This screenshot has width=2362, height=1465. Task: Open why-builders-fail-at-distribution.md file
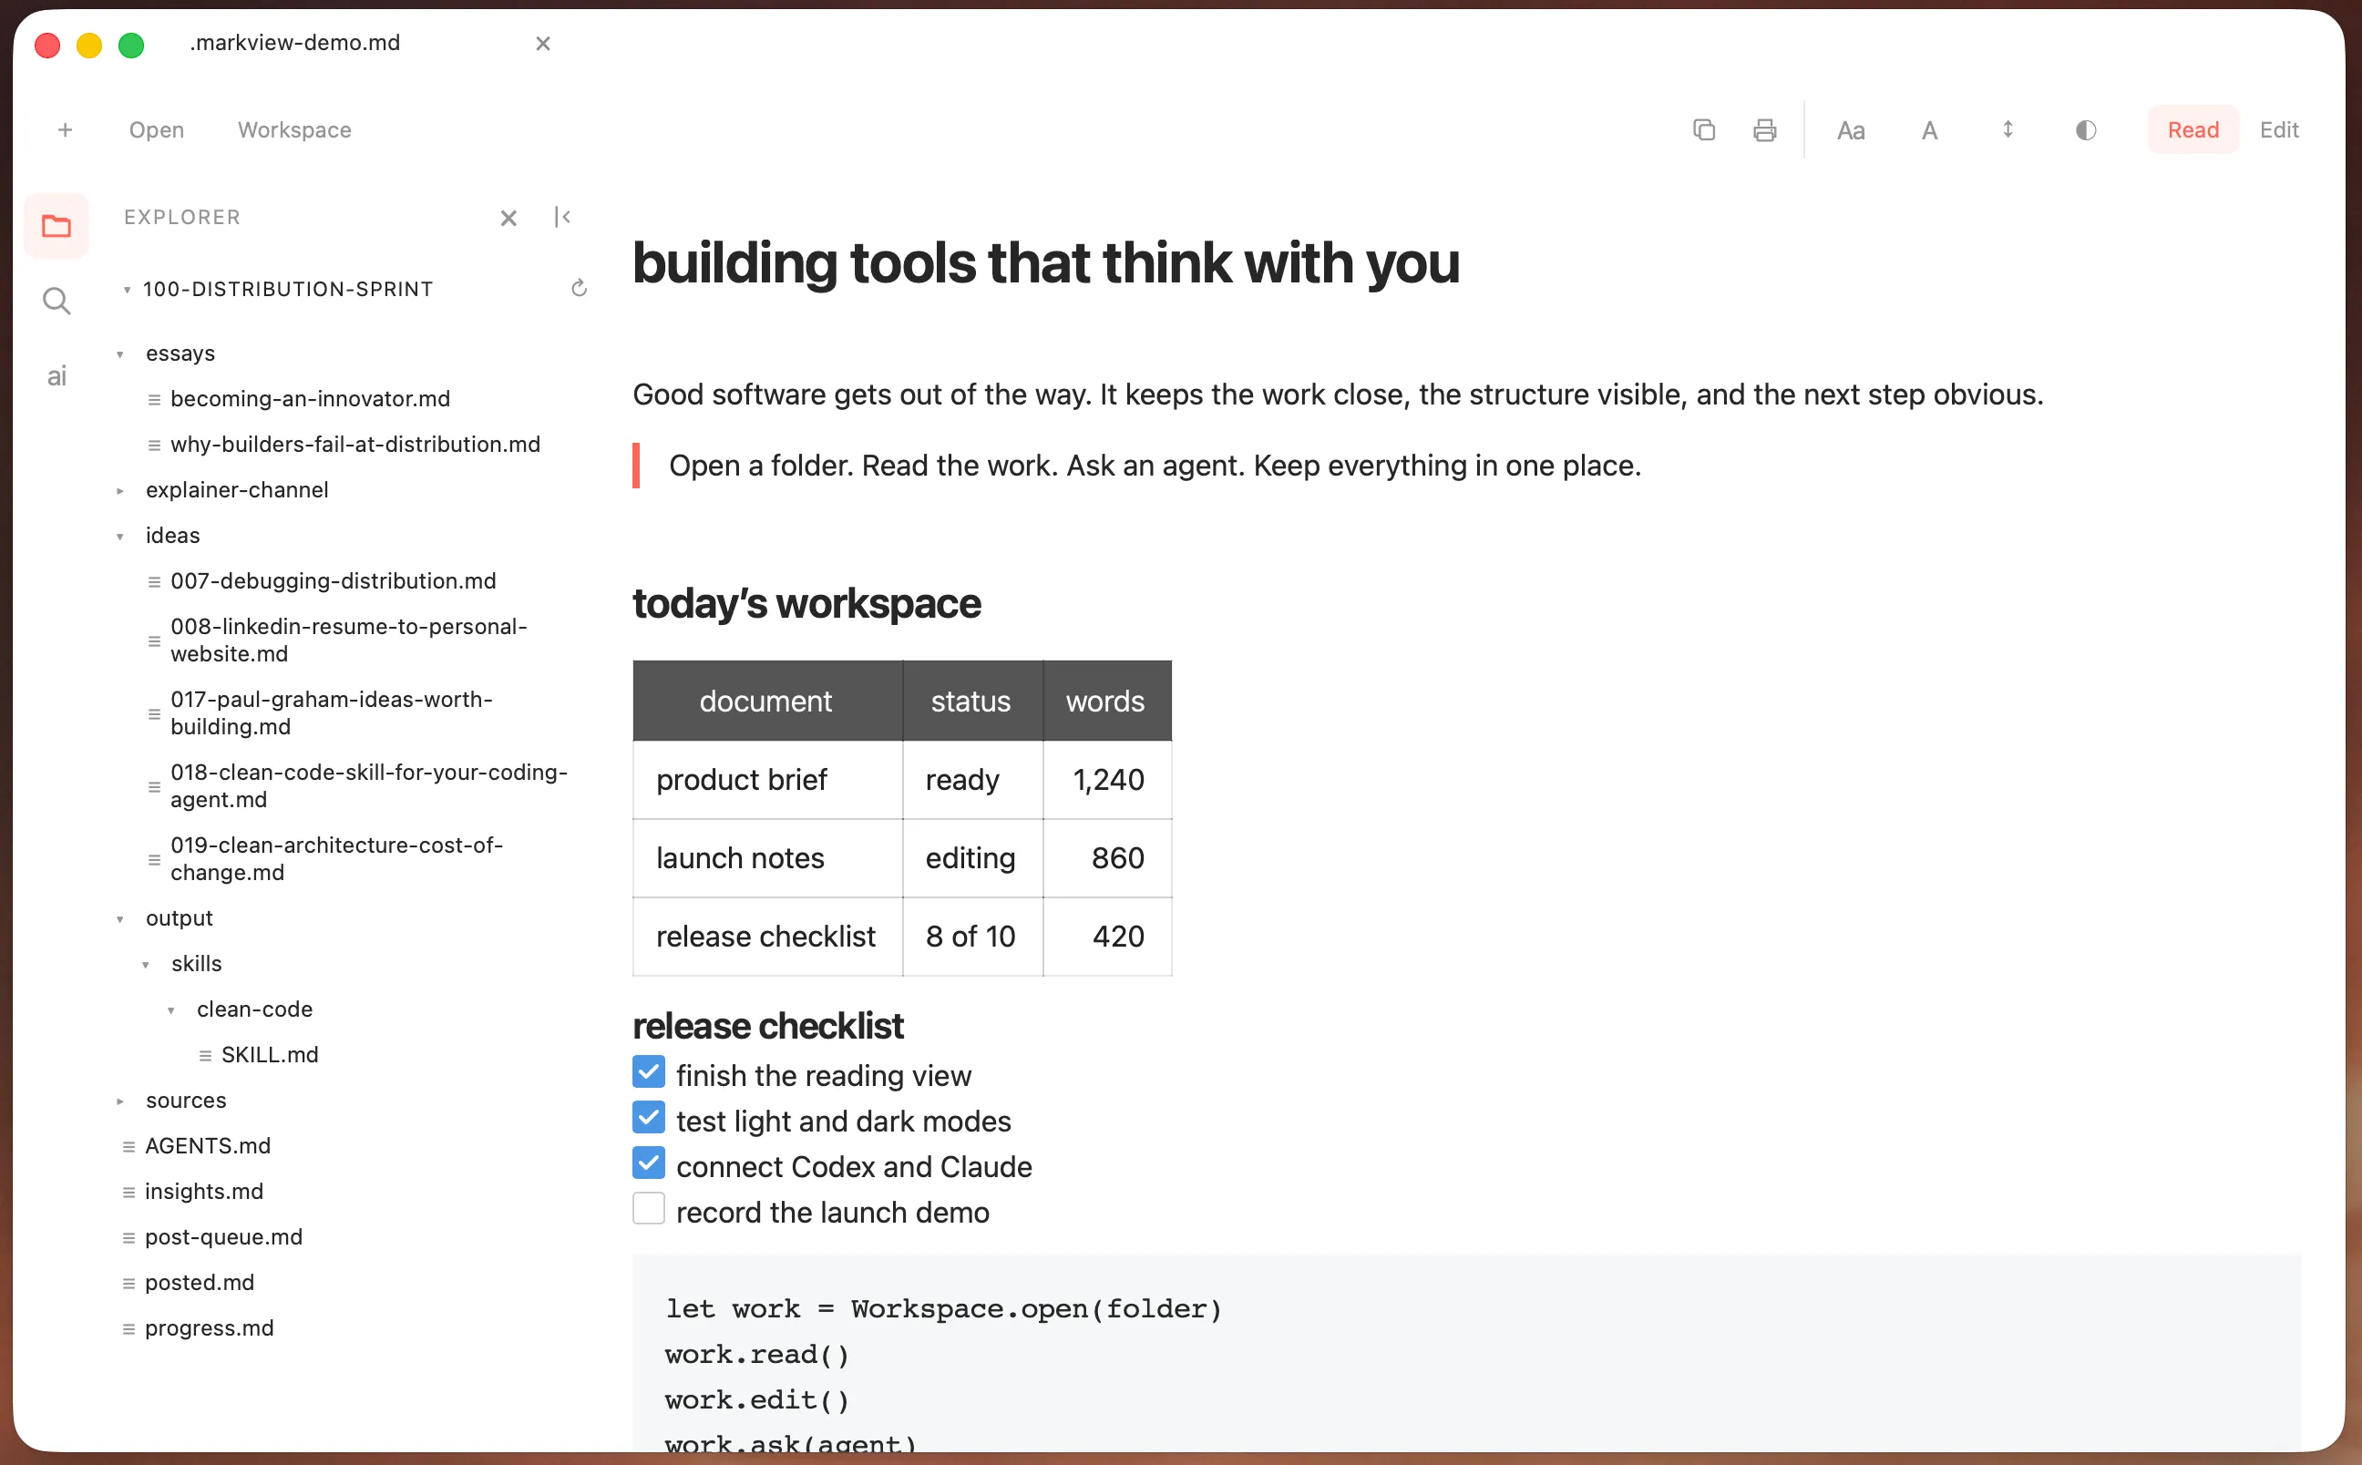pos(354,445)
